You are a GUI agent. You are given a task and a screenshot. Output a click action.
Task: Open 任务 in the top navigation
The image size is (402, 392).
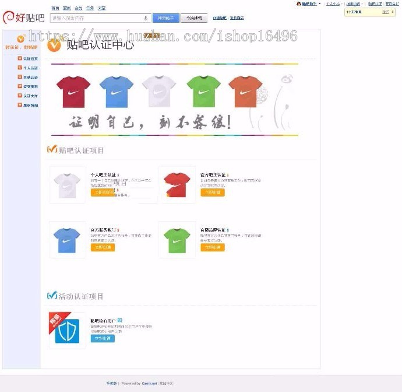(90, 8)
